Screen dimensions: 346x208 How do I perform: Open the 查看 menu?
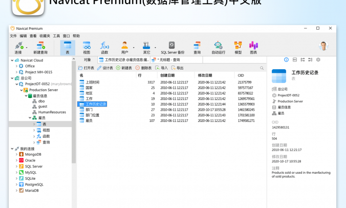click(x=33, y=36)
